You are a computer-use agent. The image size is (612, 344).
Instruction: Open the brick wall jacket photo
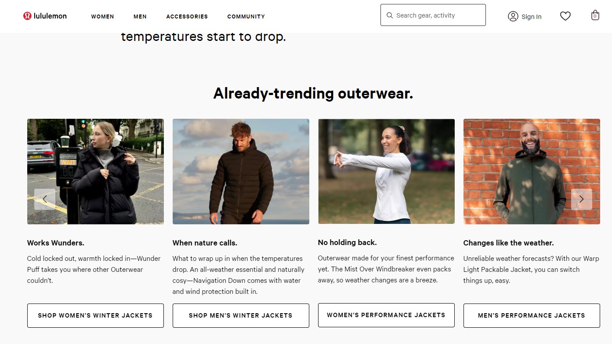(x=532, y=172)
